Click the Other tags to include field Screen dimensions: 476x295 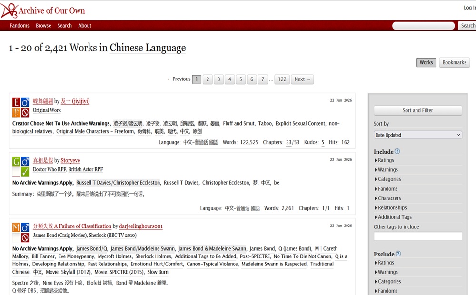418,236
